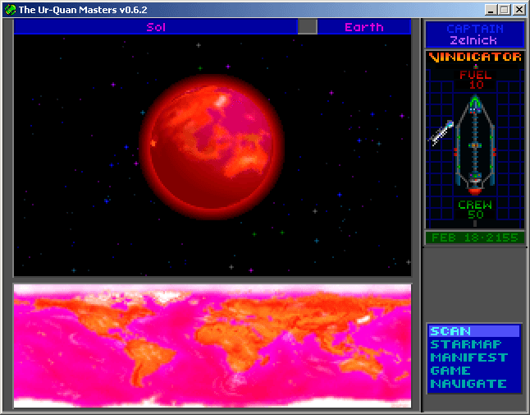This screenshot has height=415, width=530.
Task: Open the MANIFEST menu option
Action: coord(469,357)
